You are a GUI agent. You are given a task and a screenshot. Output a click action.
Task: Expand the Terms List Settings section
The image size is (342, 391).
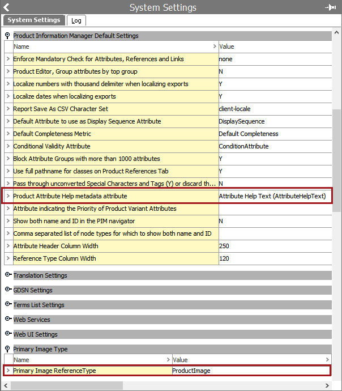[x=8, y=304]
